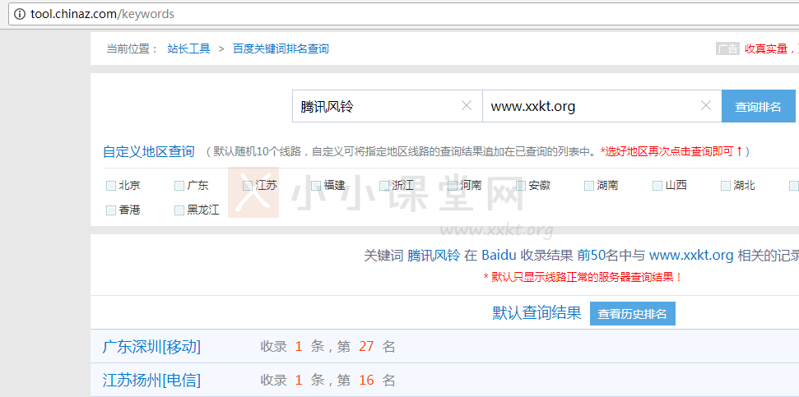
Task: Click the 广告 label tag
Action: click(727, 48)
